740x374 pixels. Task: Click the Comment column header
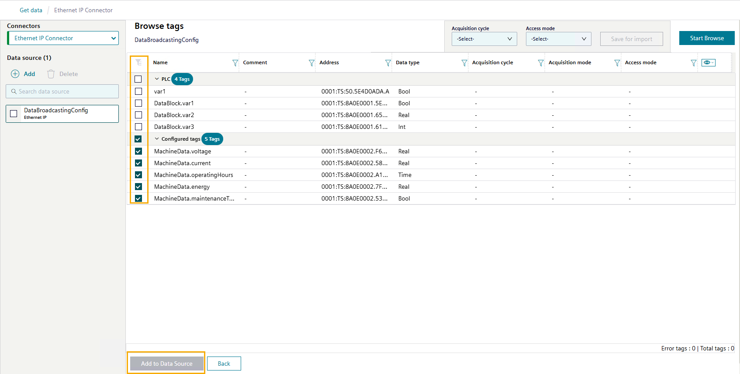(x=255, y=62)
